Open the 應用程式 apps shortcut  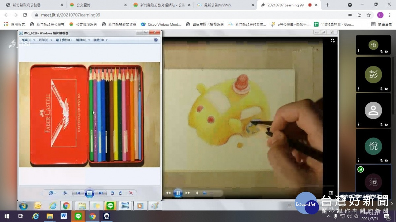coord(15,24)
